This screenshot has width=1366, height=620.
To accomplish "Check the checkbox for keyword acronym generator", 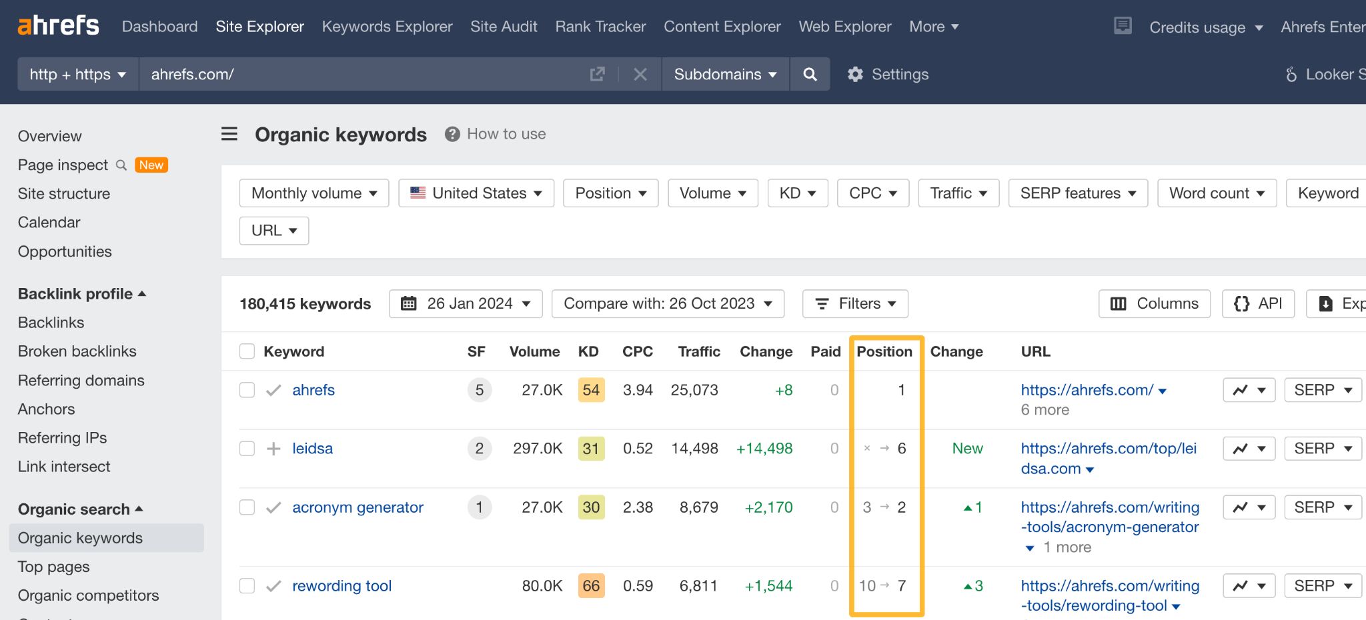I will [x=247, y=507].
